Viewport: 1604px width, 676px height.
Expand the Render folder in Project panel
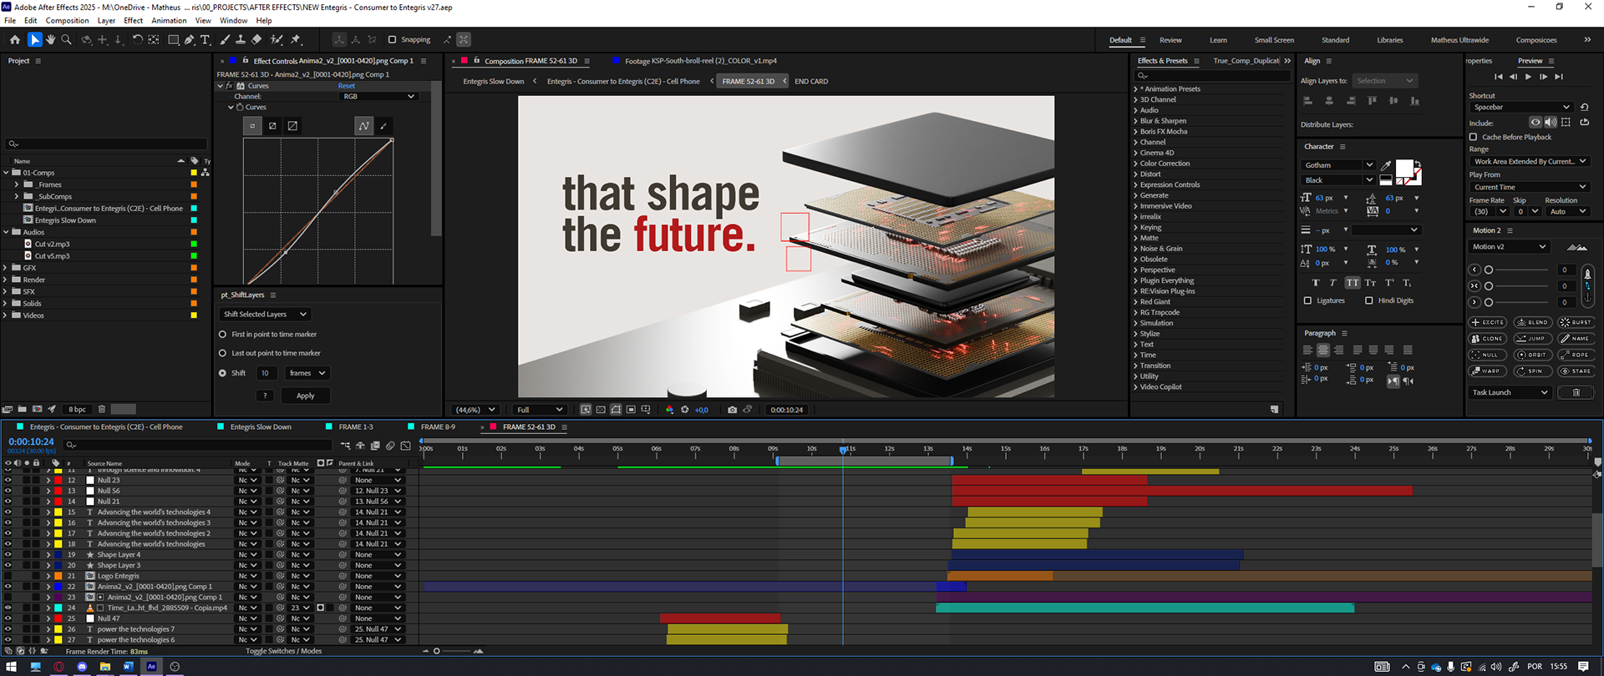pyautogui.click(x=6, y=280)
